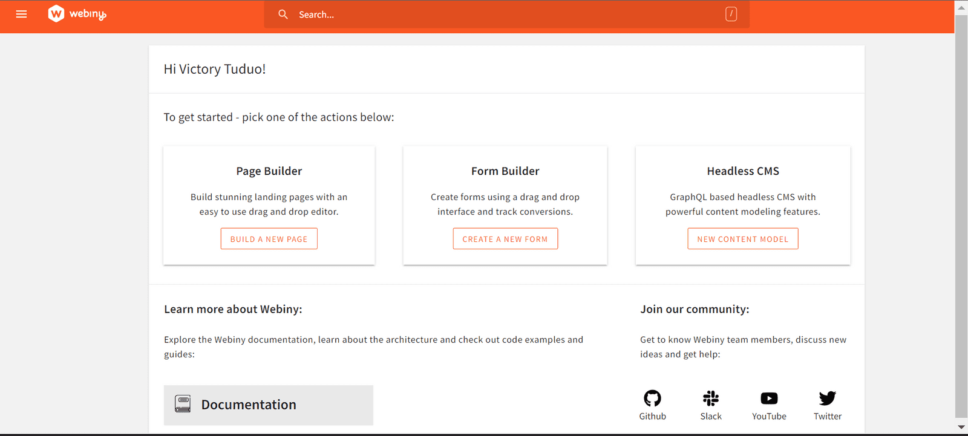Image resolution: width=968 pixels, height=436 pixels.
Task: Select the Page Builder card heading
Action: point(269,171)
